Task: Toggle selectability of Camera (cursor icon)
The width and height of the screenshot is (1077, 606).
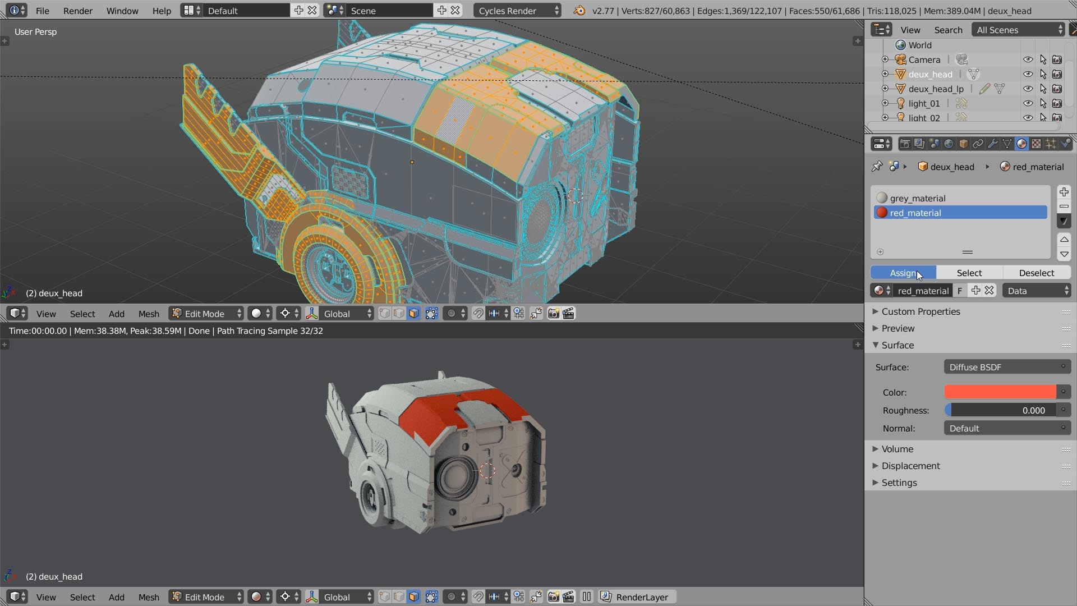Action: [1043, 59]
